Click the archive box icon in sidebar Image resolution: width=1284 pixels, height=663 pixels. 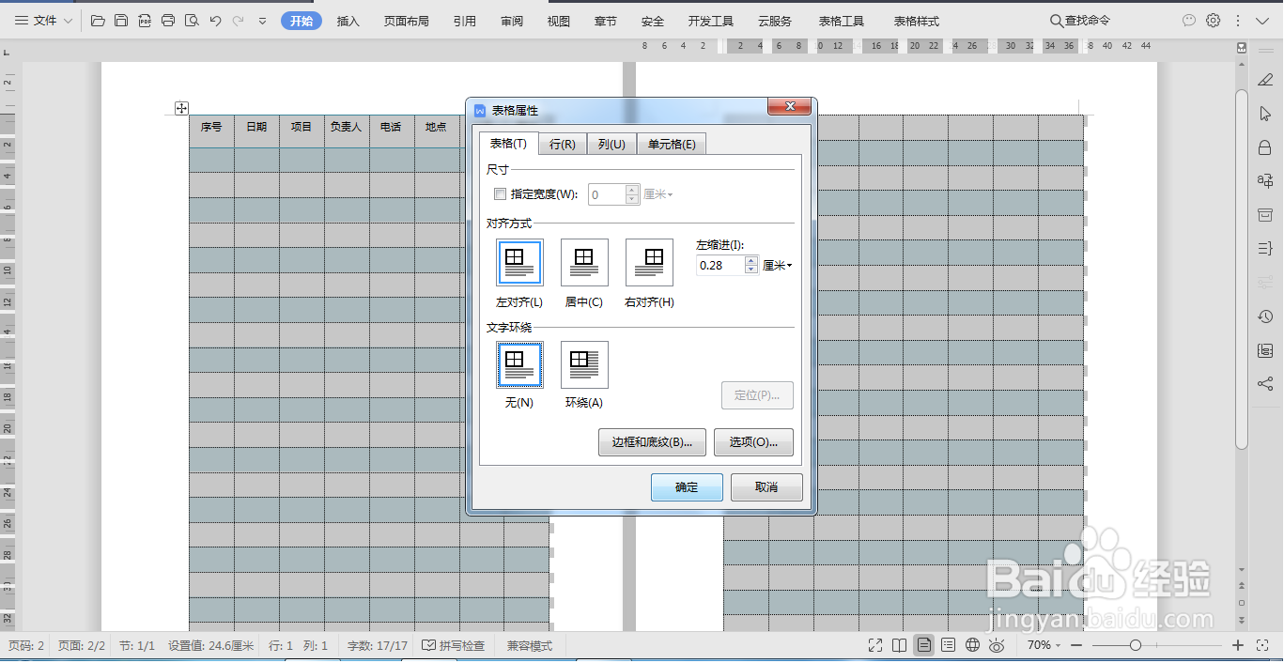coord(1265,215)
